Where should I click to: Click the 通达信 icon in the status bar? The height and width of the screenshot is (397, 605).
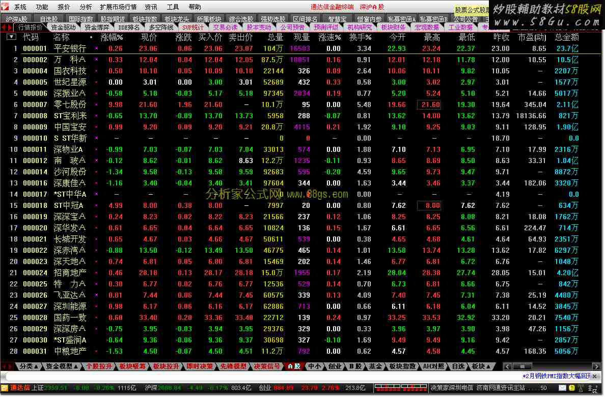click(x=5, y=388)
